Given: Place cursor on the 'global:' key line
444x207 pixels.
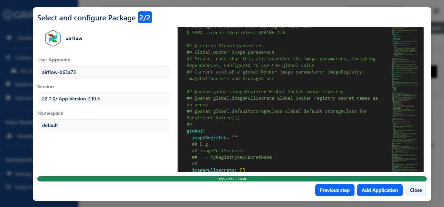Looking at the screenshot, I should (x=196, y=131).
